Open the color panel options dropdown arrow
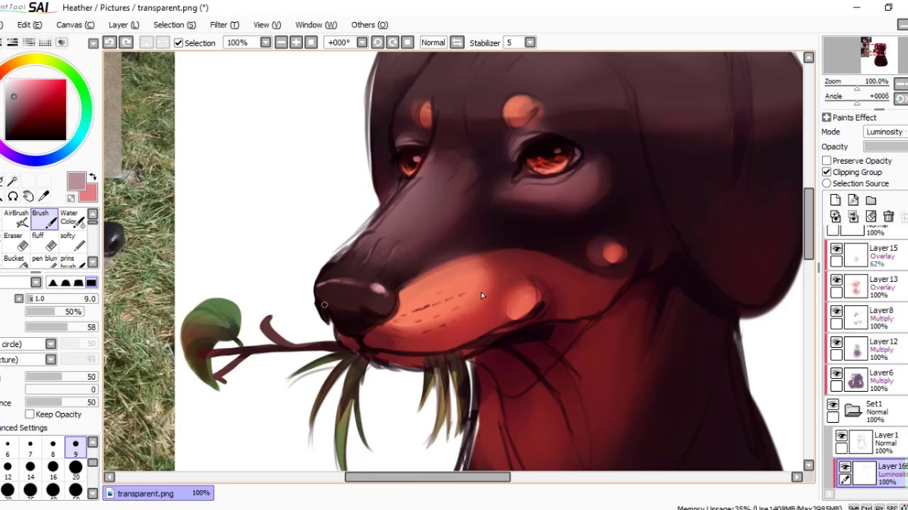This screenshot has width=908, height=510. tap(93, 43)
